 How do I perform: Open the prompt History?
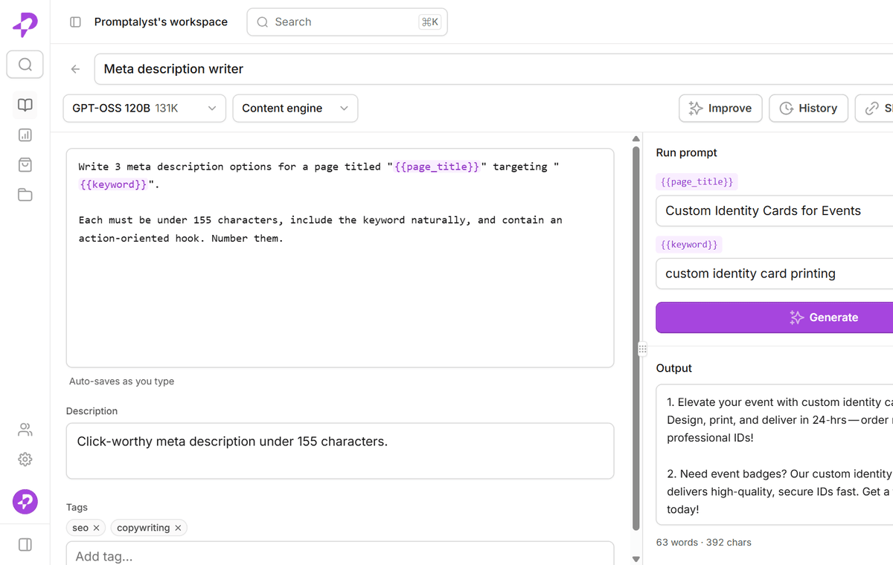click(809, 109)
